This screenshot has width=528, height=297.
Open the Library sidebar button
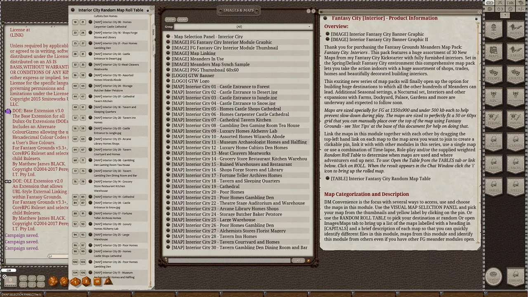[x=516, y=277]
